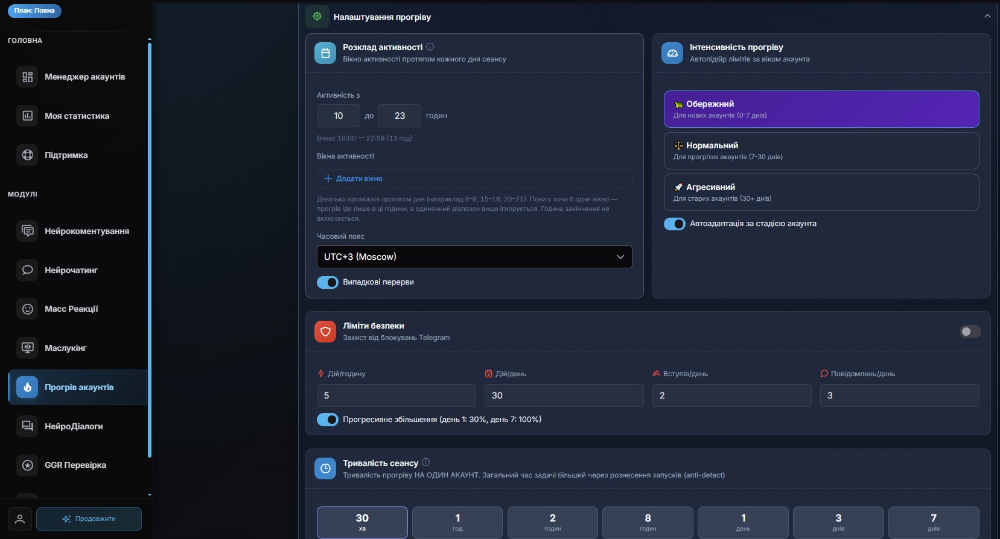Viewport: 1000px width, 539px height.
Task: Click the Продовжити button
Action: coord(89,519)
